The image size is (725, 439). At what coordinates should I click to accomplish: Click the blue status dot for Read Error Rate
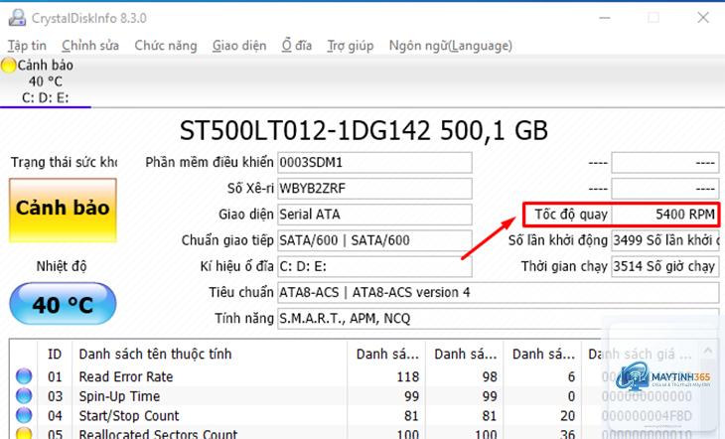coord(24,376)
